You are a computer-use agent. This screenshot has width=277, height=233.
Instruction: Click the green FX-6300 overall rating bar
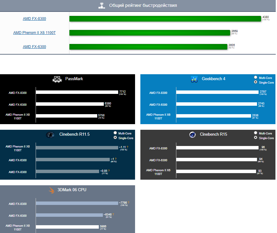[148, 47]
